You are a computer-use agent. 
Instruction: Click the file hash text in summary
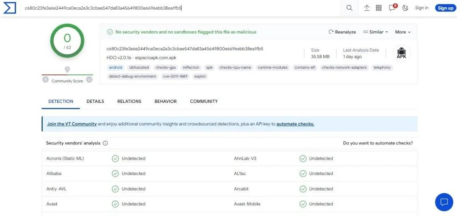pyautogui.click(x=185, y=49)
